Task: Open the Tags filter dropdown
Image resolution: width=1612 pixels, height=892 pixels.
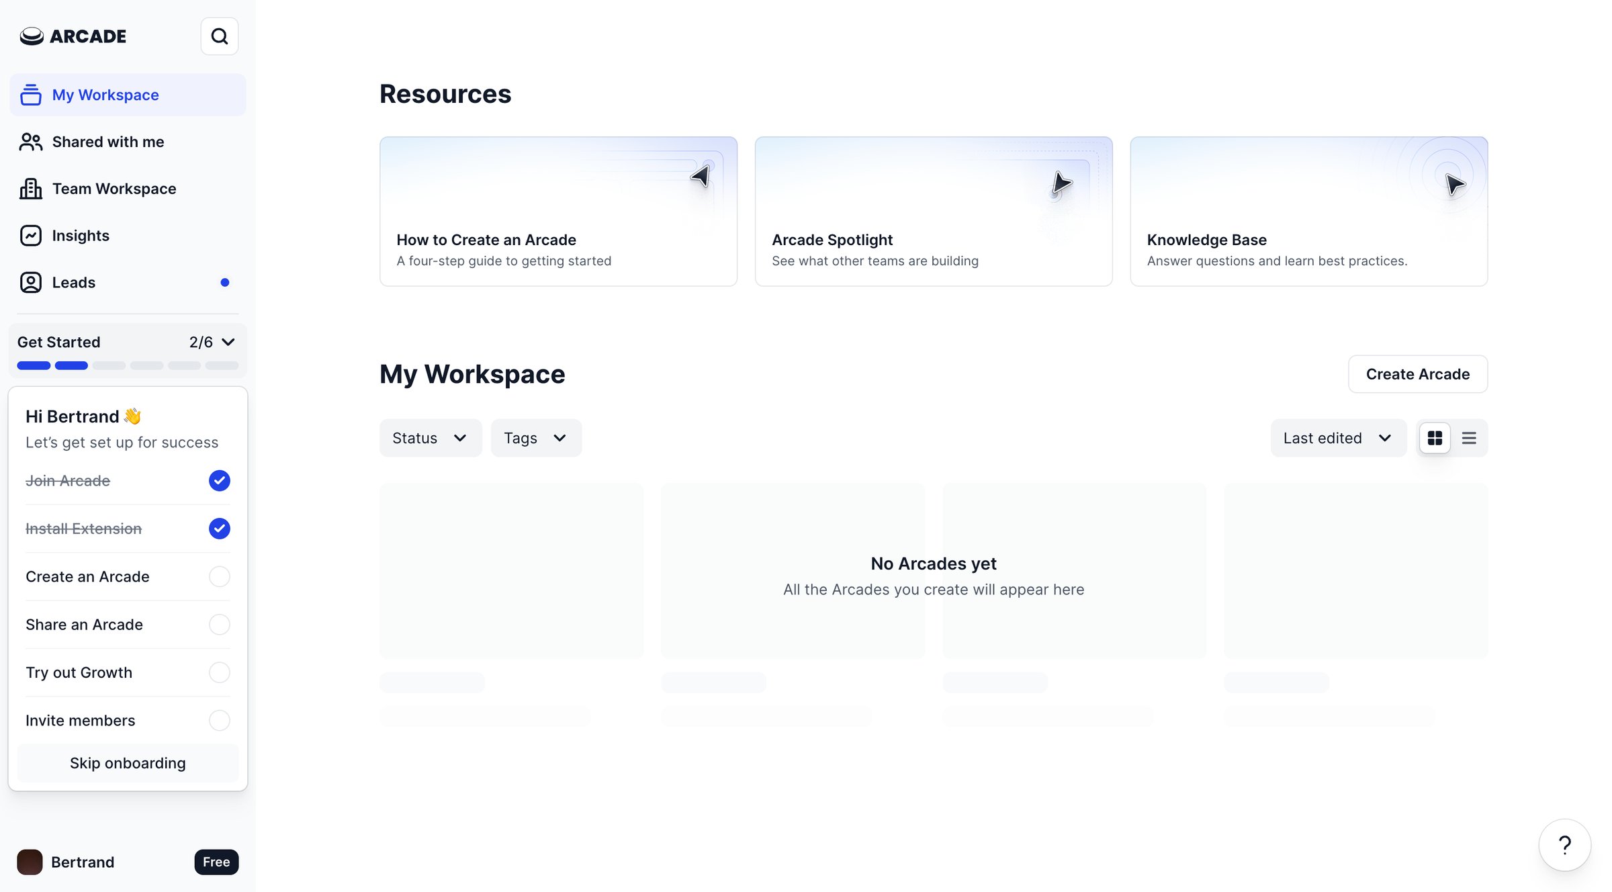Action: pyautogui.click(x=536, y=438)
